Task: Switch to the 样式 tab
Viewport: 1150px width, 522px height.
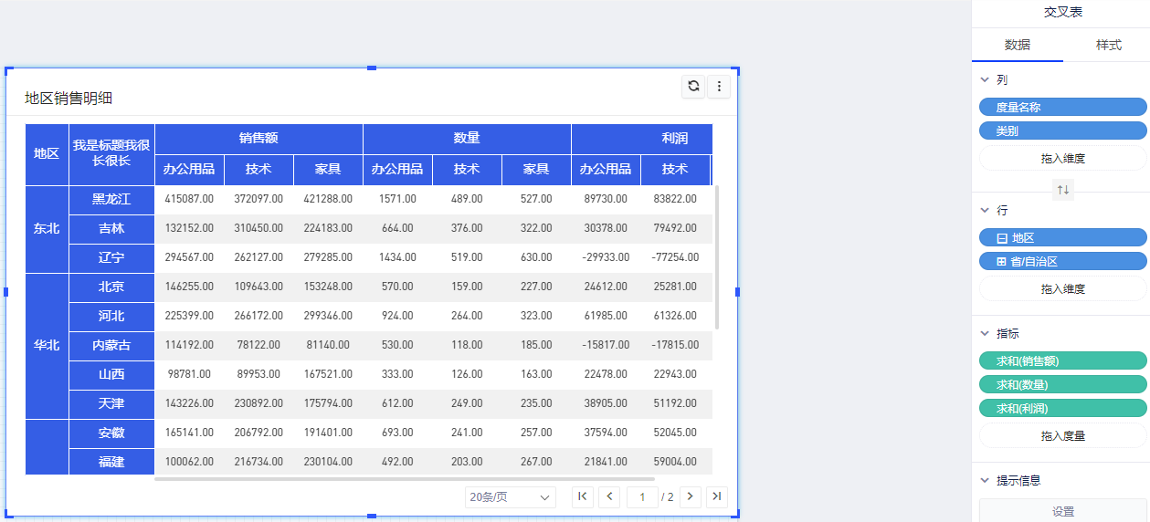Action: pyautogui.click(x=1108, y=45)
